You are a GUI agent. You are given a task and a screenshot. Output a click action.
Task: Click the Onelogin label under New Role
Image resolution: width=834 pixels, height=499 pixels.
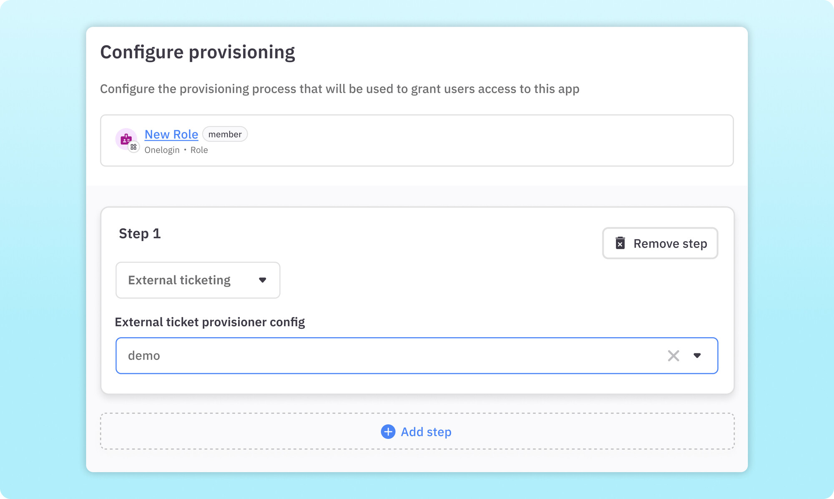pos(162,149)
